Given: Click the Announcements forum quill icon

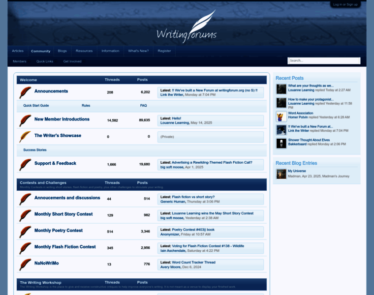Looking at the screenshot, I should pyautogui.click(x=25, y=92).
